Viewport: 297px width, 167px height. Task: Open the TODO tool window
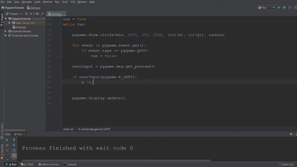(27, 164)
